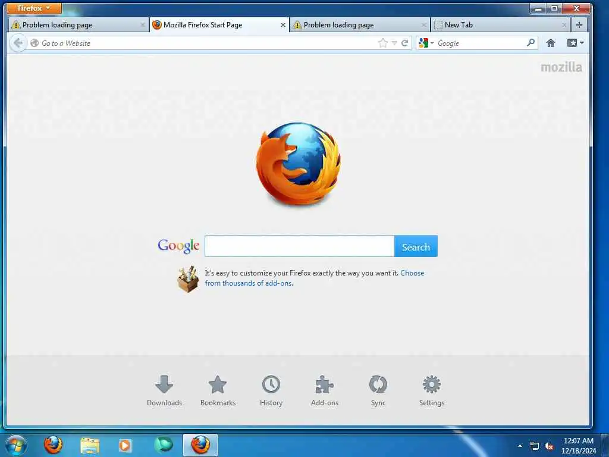Image resolution: width=609 pixels, height=457 pixels.
Task: Go back with the back arrow button
Action: pyautogui.click(x=18, y=43)
